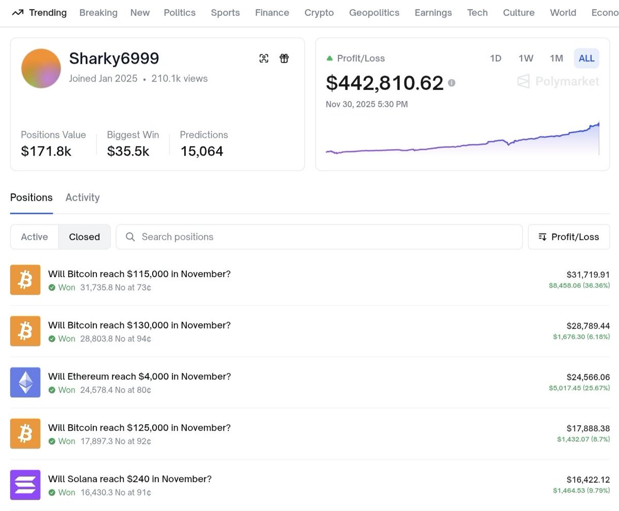This screenshot has width=619, height=511.
Task: Click green Won check on Bitcoin $115,000 row
Action: [x=52, y=288]
